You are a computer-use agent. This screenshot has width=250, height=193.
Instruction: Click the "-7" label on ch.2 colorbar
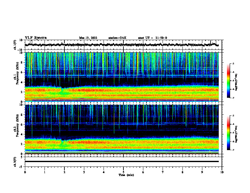233,150
